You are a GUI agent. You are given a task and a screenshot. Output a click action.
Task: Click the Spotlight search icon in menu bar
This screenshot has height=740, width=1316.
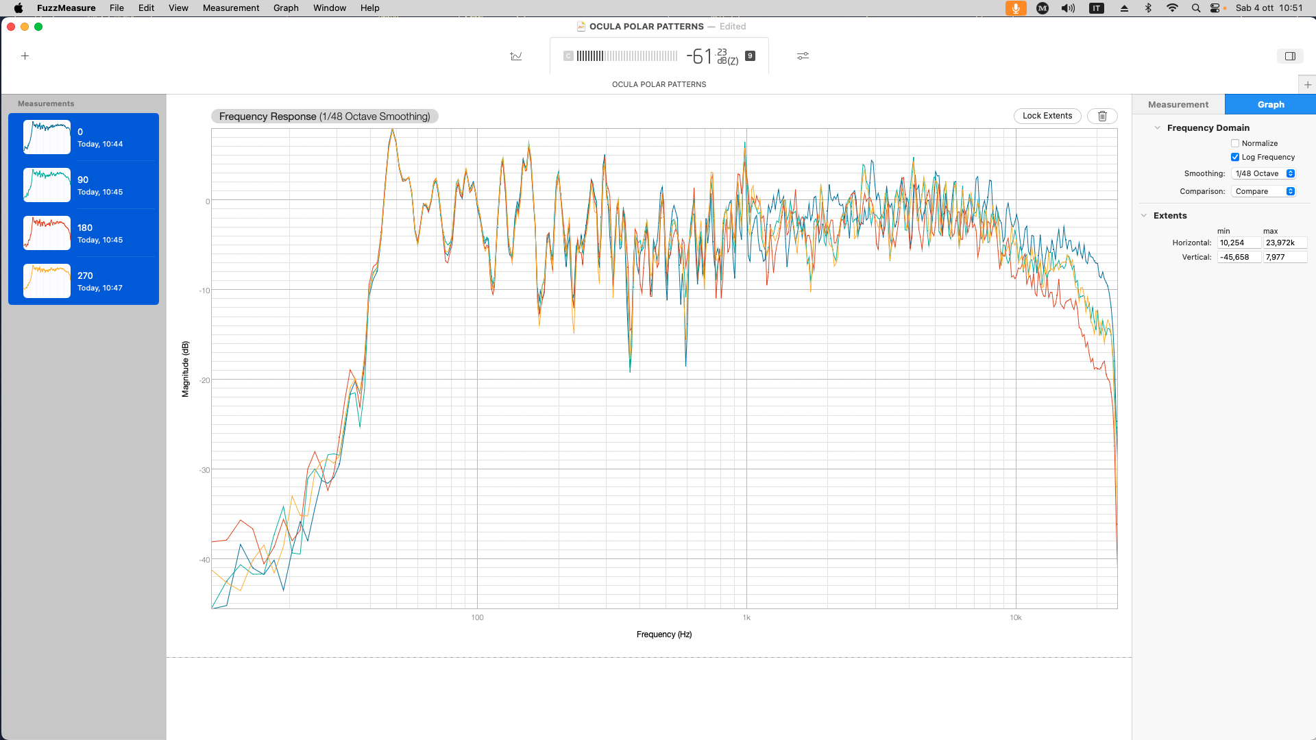[x=1196, y=8]
